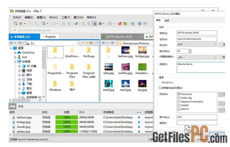Switch to 选项 tab in properties dialog
Screen dimensions: 230x147
167,20
